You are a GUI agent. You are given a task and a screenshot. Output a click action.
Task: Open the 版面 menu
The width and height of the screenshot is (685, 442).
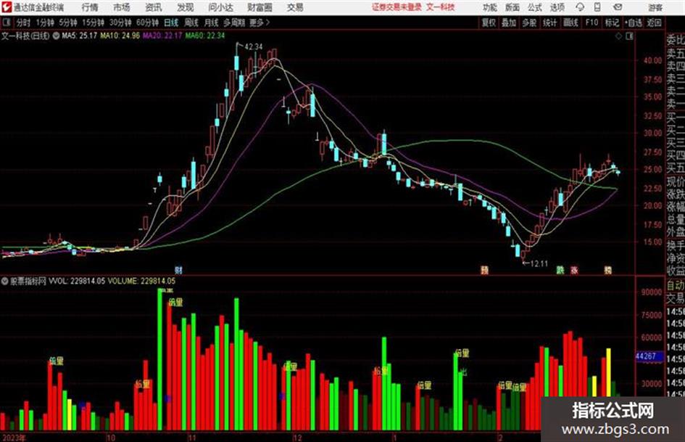point(512,7)
